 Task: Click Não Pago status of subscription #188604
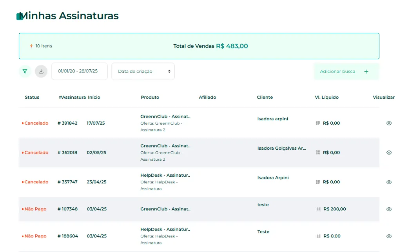coord(34,236)
